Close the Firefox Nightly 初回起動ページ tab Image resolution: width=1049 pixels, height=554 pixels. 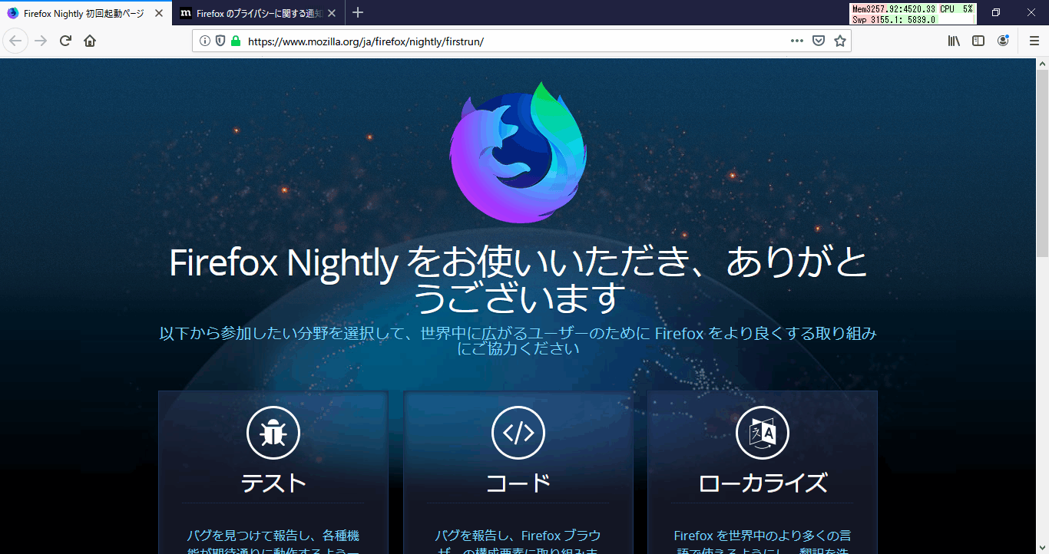pyautogui.click(x=159, y=13)
